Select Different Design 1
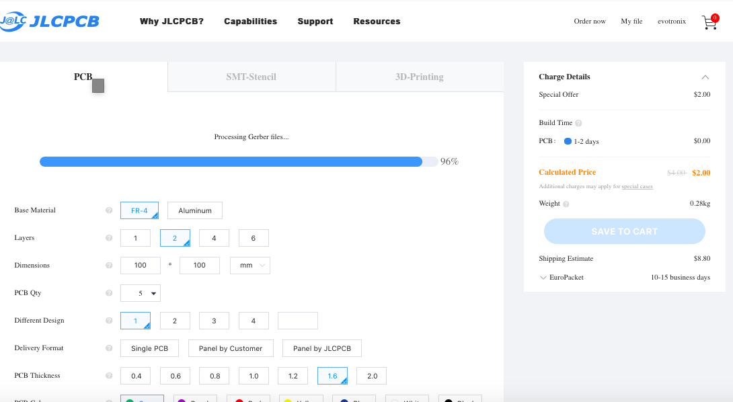This screenshot has width=733, height=402. [x=136, y=321]
